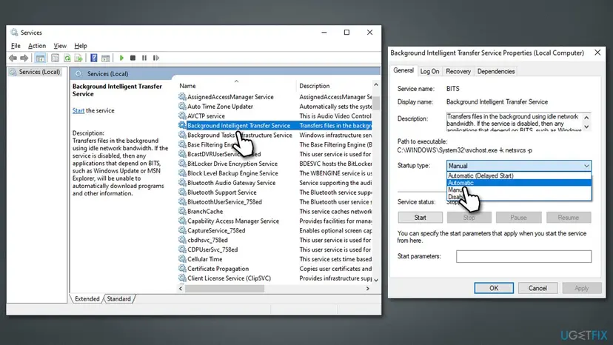The height and width of the screenshot is (345, 613).
Task: Open the Help menu
Action: (81, 46)
